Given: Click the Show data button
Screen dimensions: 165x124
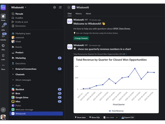Looking at the screenshot, I should pos(80,117).
